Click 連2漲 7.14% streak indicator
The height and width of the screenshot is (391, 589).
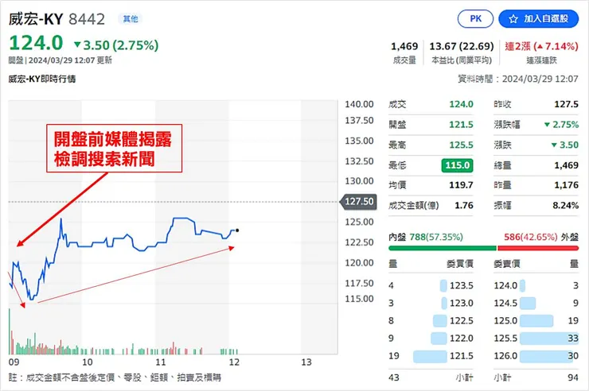coord(541,46)
